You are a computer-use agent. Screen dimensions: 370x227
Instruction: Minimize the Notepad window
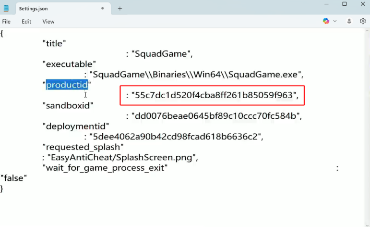pyautogui.click(x=326, y=4)
